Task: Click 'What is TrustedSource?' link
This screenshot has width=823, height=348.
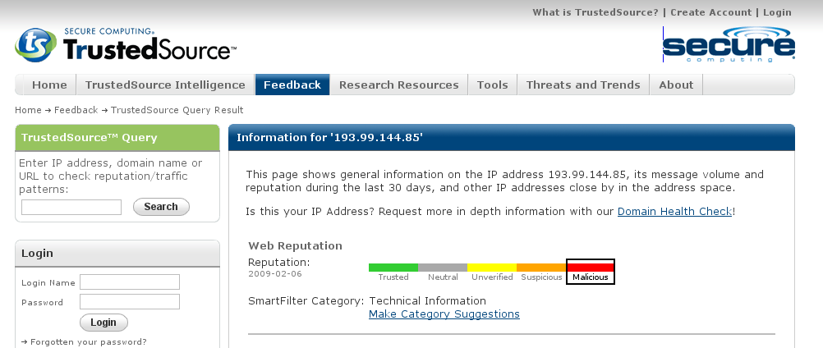Action: pos(595,12)
